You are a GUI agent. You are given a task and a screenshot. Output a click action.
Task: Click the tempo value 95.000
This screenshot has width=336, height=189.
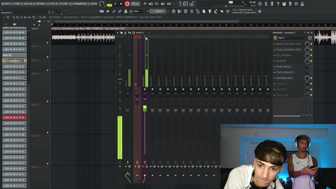[136, 4]
